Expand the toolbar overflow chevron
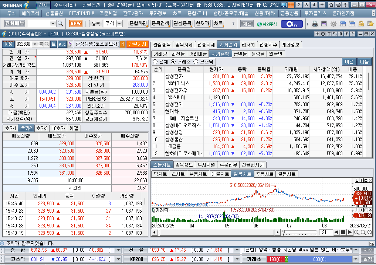376x265 pixels. (x=233, y=24)
